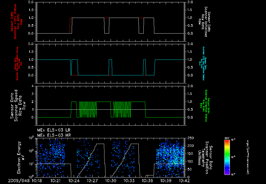Click the "10:33" time axis label

pyautogui.click(x=129, y=181)
